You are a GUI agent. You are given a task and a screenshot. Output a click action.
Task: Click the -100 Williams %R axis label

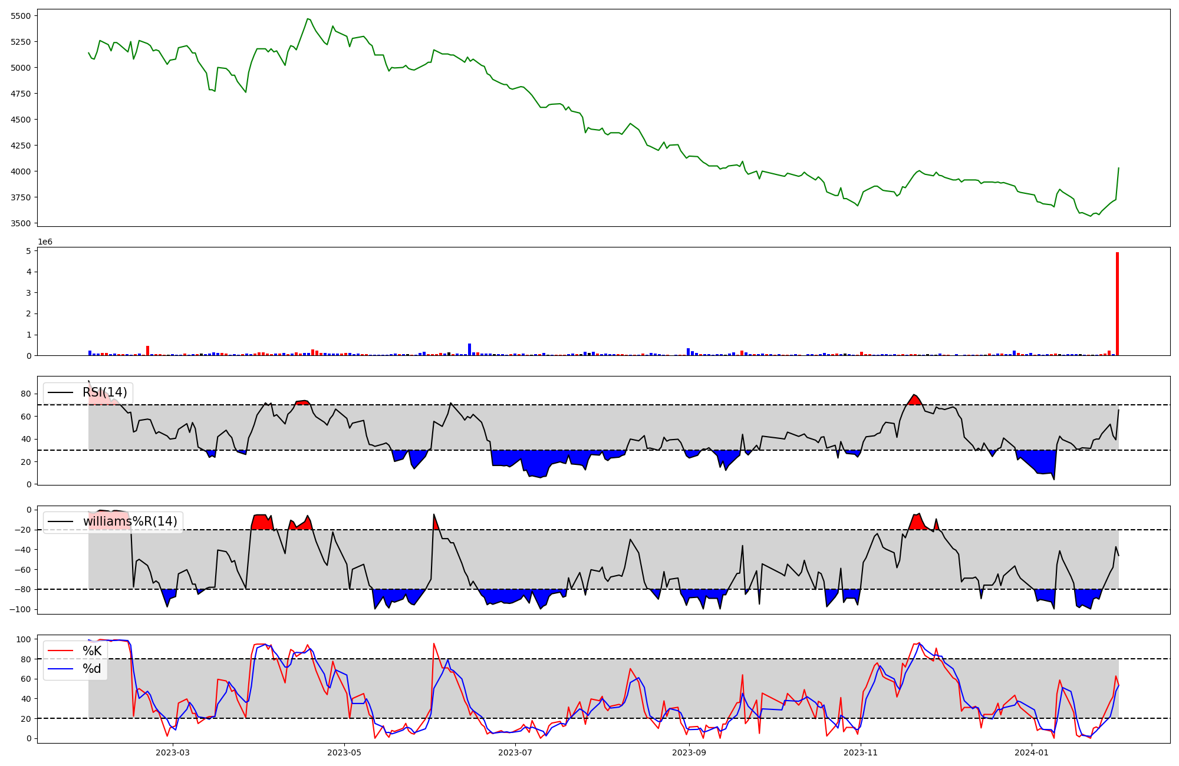[19, 609]
